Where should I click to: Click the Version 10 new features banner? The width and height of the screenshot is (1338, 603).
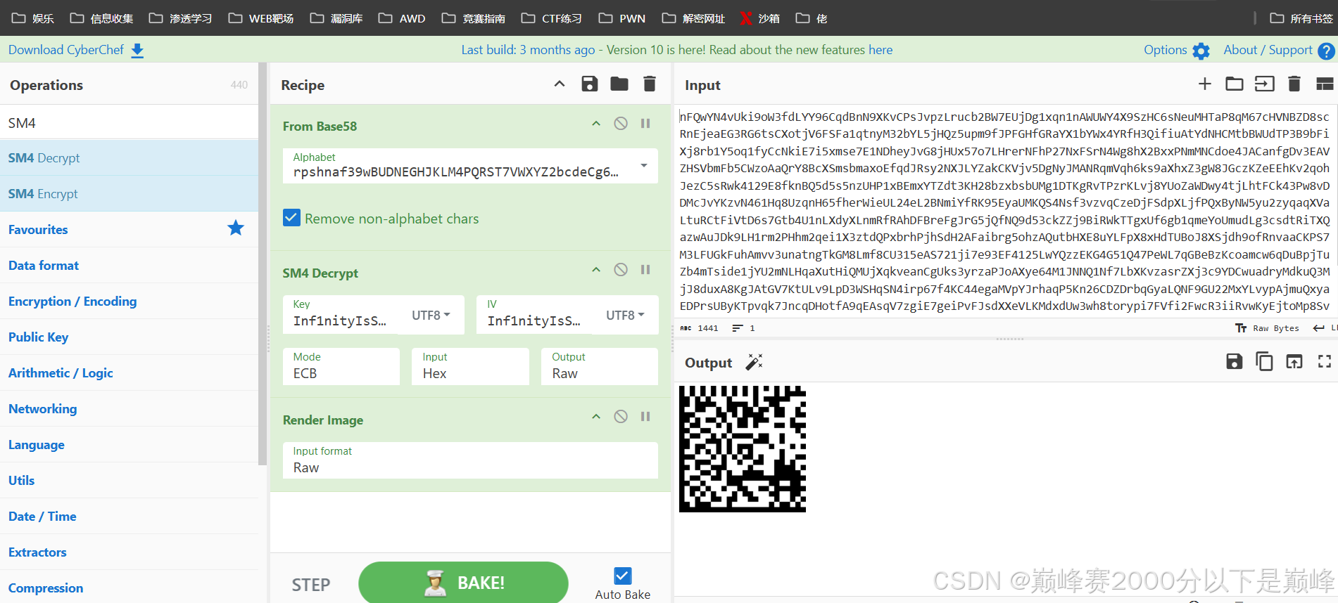[676, 50]
